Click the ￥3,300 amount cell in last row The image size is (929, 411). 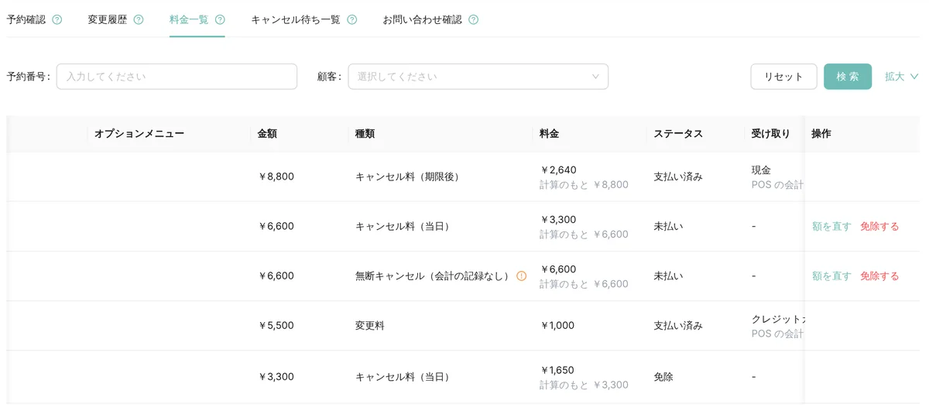(x=276, y=377)
